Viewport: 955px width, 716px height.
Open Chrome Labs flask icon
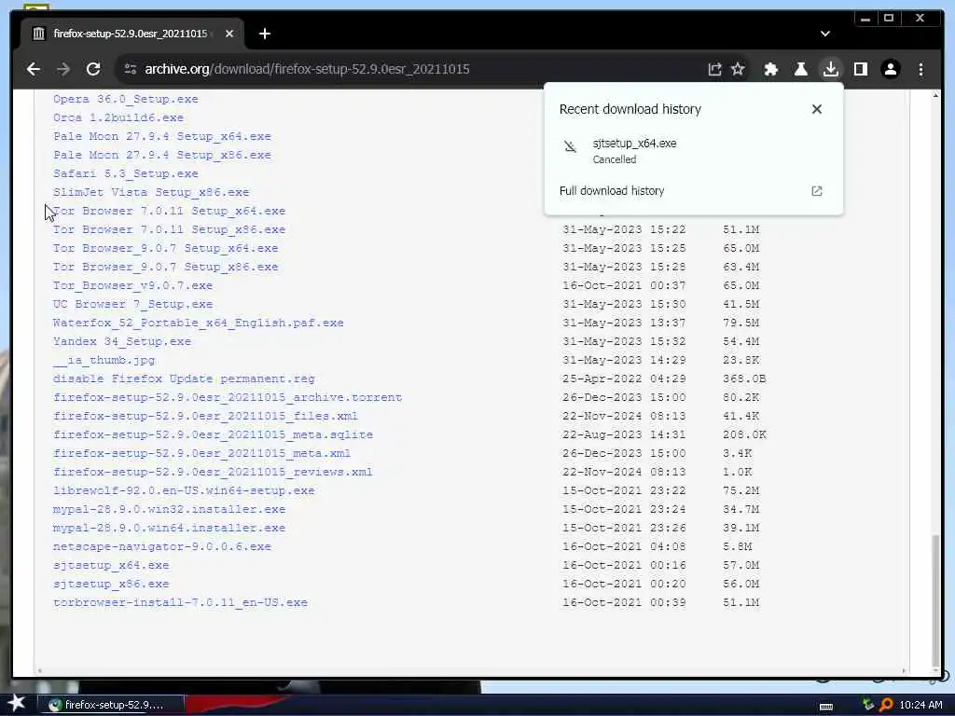(801, 69)
